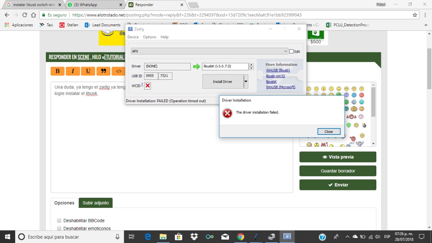
Task: Reload the page in Chrome
Action: 24,15
